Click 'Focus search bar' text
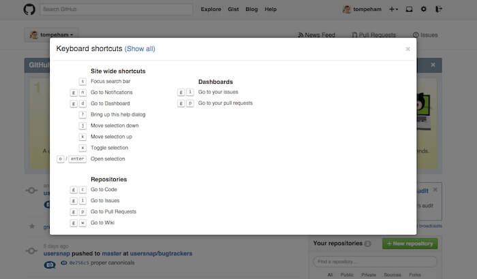 (110, 81)
